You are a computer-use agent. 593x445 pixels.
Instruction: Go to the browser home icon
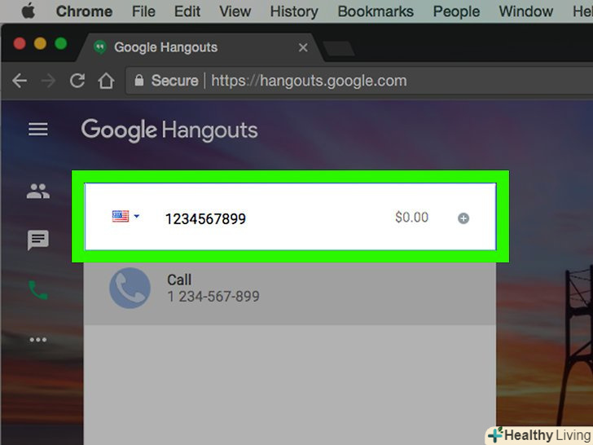click(x=106, y=81)
